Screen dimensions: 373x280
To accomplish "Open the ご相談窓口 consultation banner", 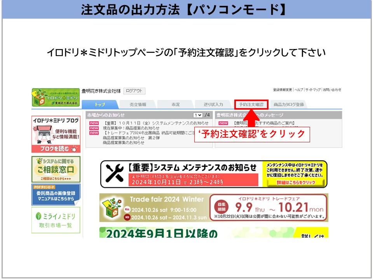I will point(56,169).
